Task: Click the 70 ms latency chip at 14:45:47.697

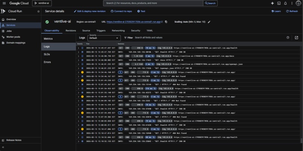Action: [150, 48]
